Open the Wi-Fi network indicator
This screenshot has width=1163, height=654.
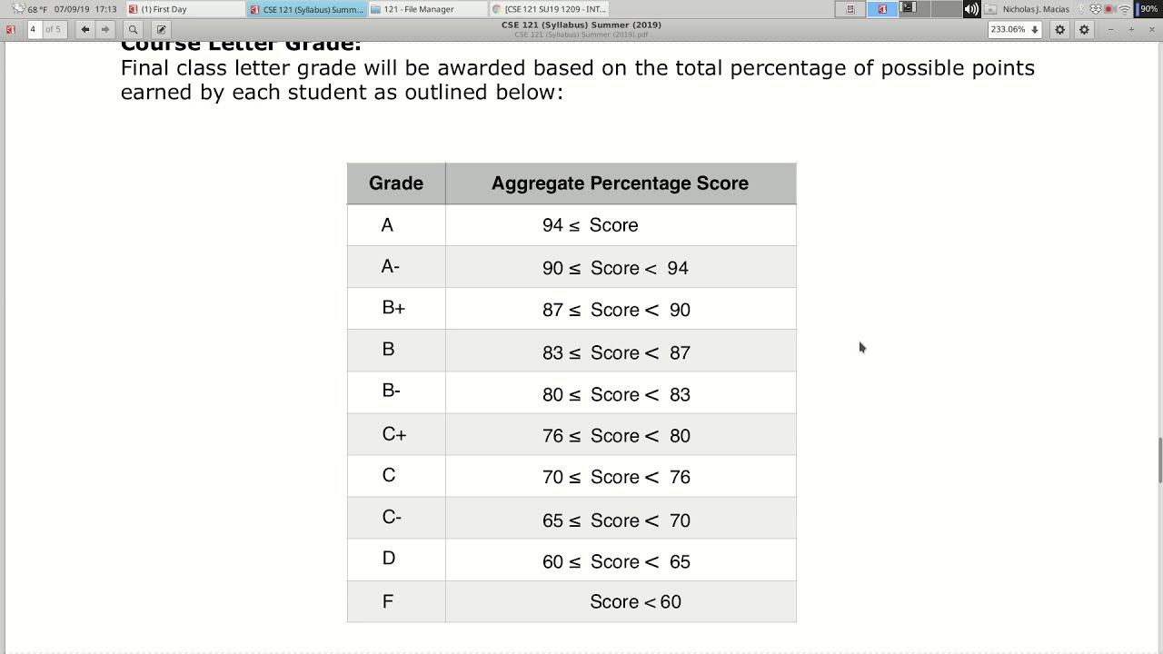click(x=1125, y=9)
